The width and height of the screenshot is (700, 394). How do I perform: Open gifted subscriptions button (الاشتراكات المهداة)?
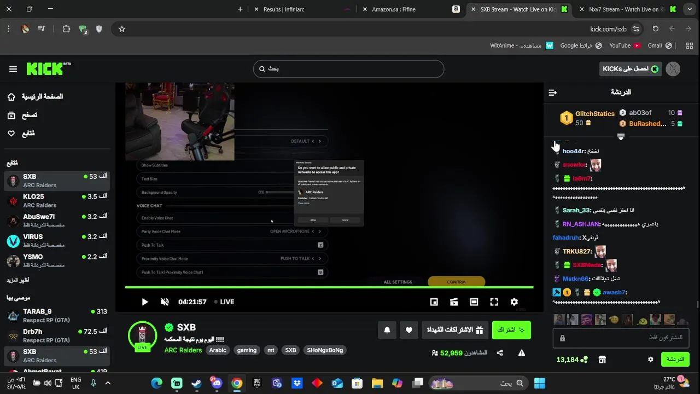coord(455,330)
